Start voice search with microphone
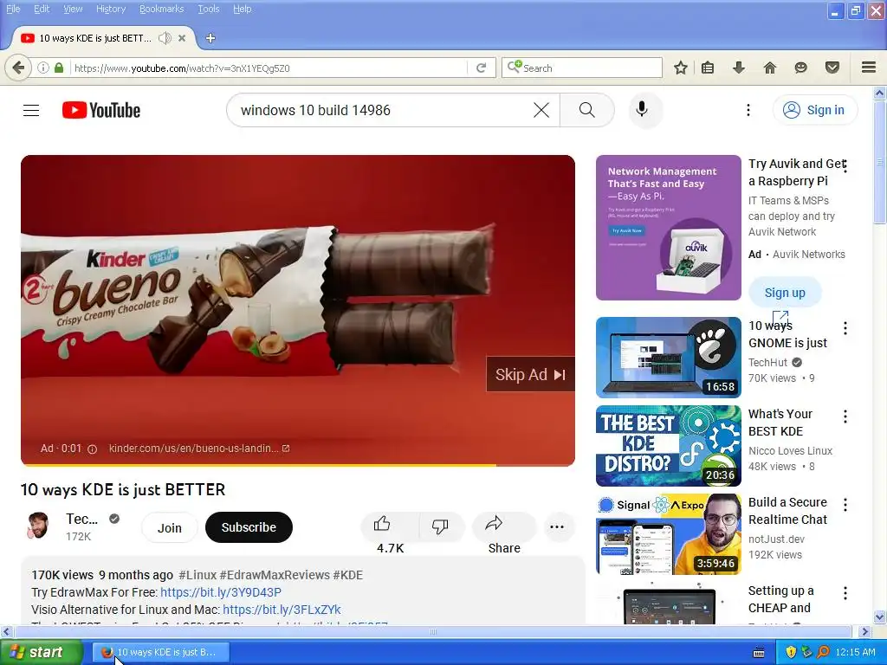 [x=642, y=110]
